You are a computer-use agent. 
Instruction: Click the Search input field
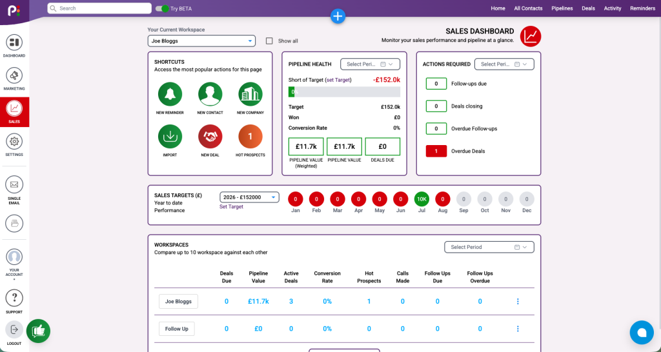point(99,8)
